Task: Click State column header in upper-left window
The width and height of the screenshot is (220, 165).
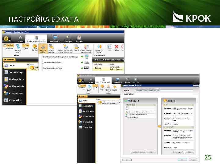Action: (x=112, y=64)
